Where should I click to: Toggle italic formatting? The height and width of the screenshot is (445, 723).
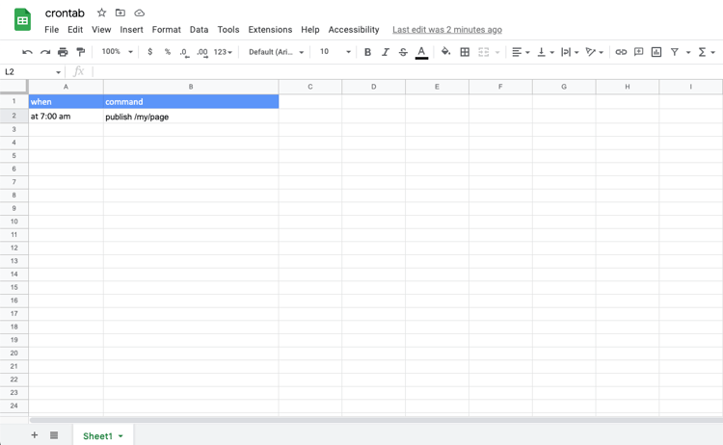(385, 52)
